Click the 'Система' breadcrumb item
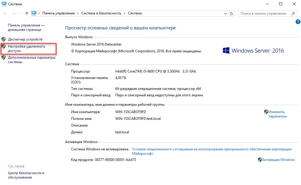This screenshot has width=301, height=185. coord(135,13)
